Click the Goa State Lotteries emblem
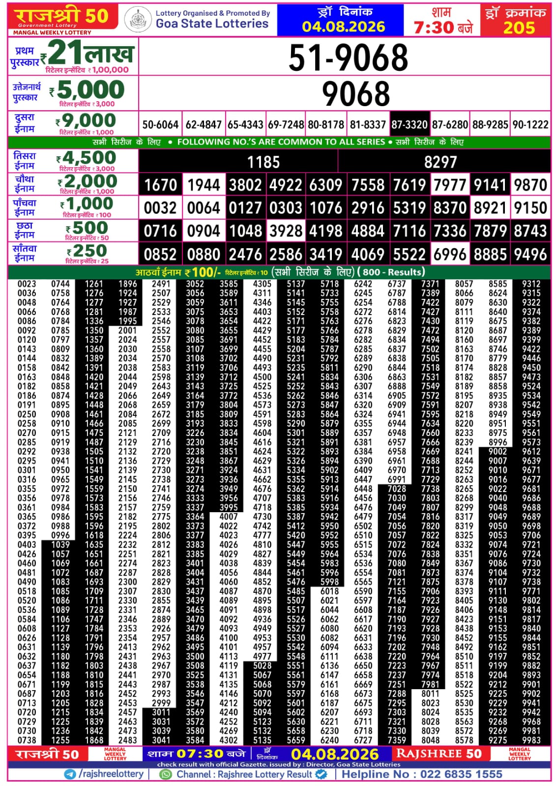This screenshot has height=786, width=556. click(x=138, y=20)
